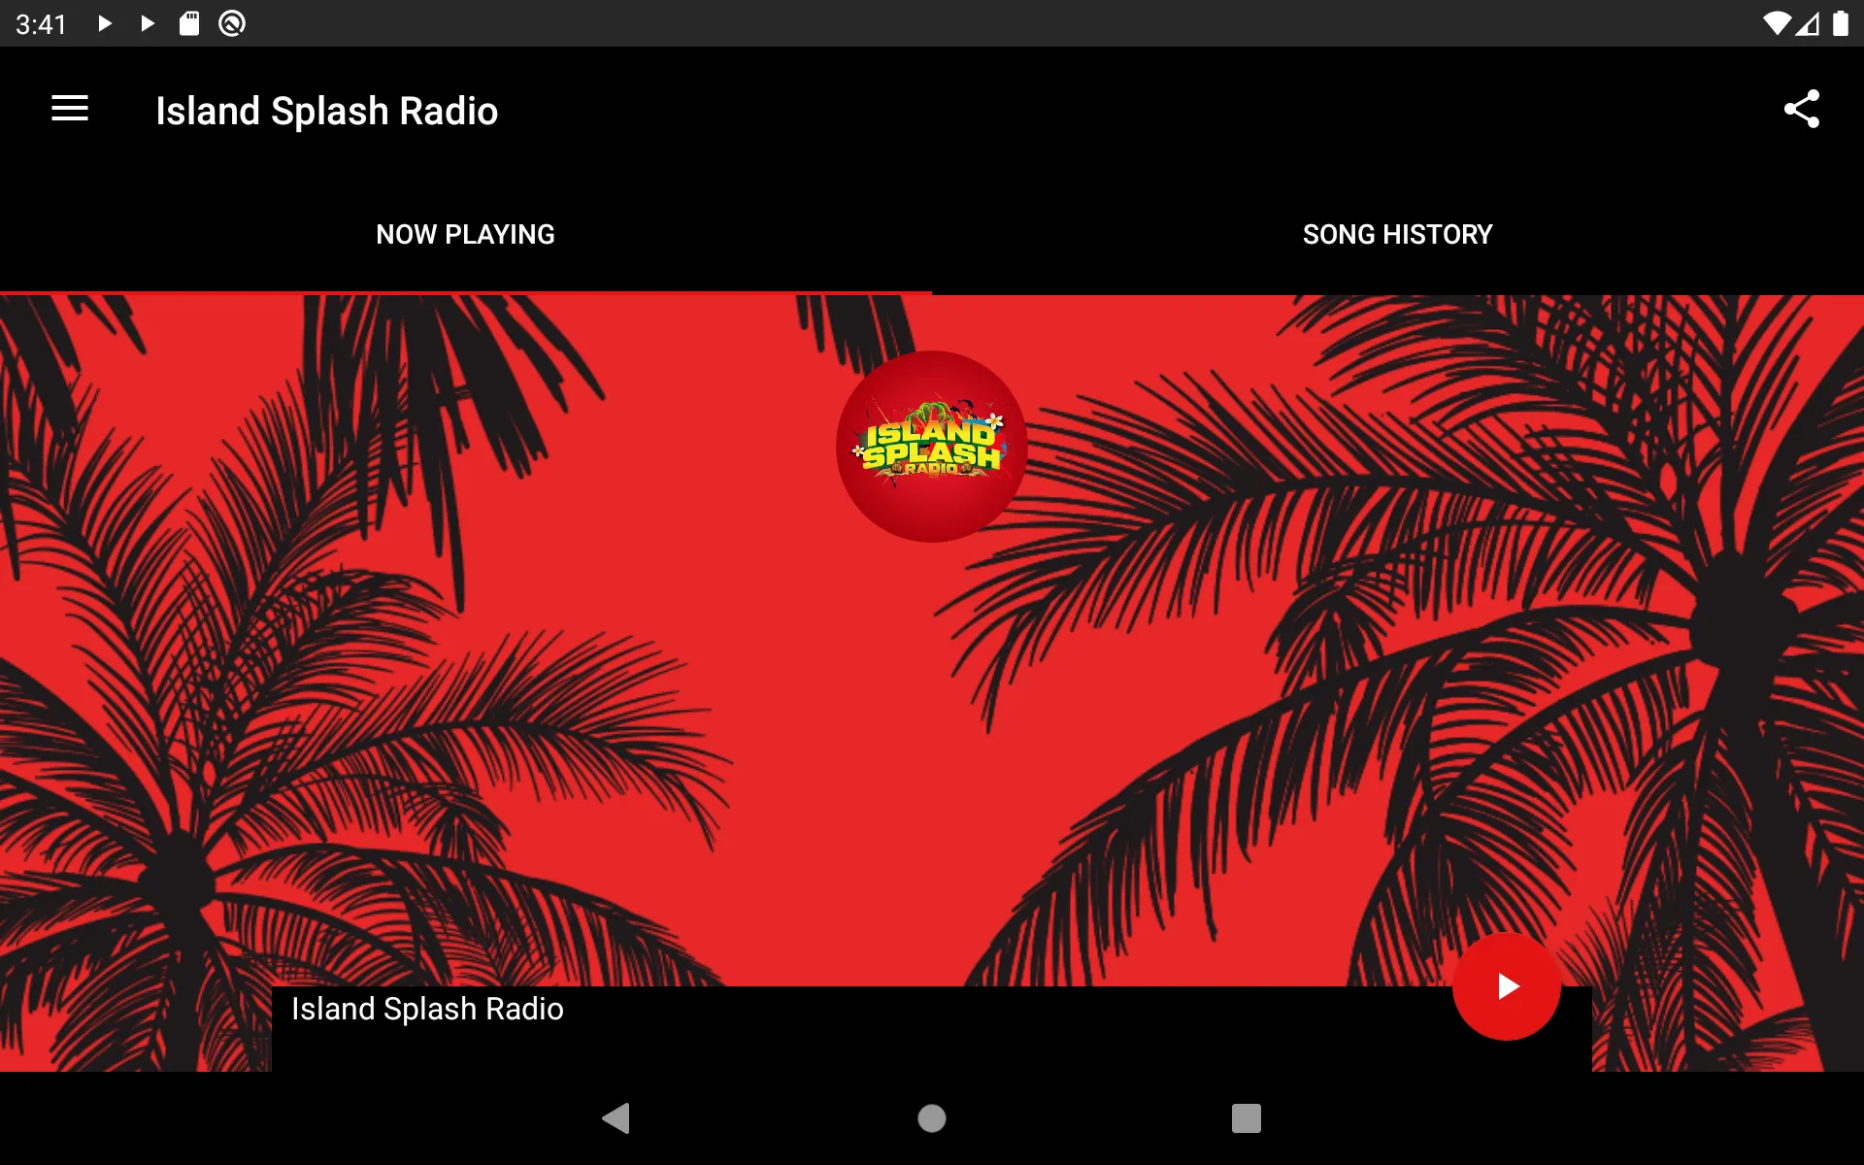Press the play button to start stream
Image resolution: width=1864 pixels, height=1165 pixels.
tap(1506, 986)
